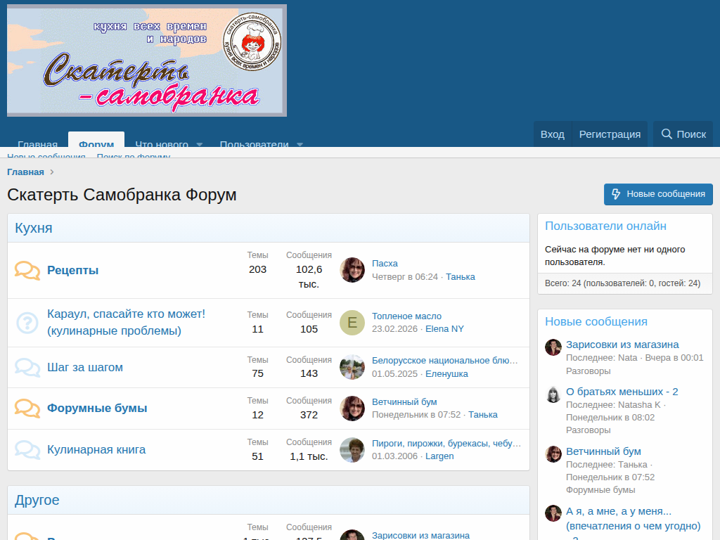Expand the Пользователи dropdown arrow
Screen dimensions: 720x540
click(x=300, y=144)
